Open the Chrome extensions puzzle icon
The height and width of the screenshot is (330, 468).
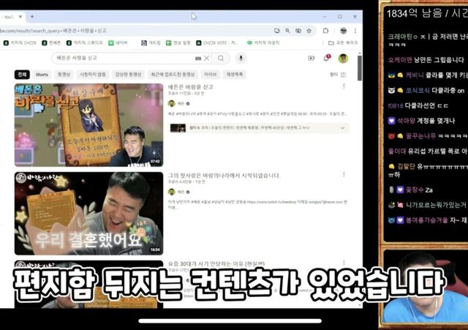click(325, 31)
